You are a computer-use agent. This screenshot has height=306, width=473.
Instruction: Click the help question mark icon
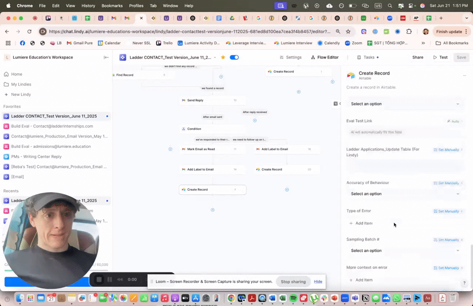[x=464, y=283]
